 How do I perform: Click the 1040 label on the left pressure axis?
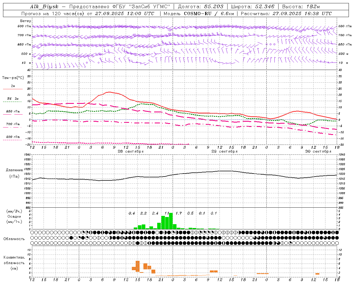pyautogui.click(x=27, y=155)
